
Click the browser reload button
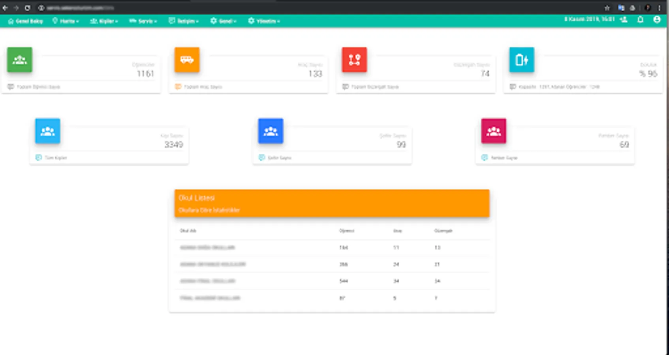pos(27,8)
